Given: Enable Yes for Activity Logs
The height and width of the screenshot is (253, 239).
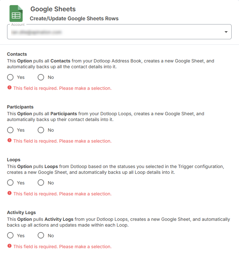Looking at the screenshot, I should [10, 236].
